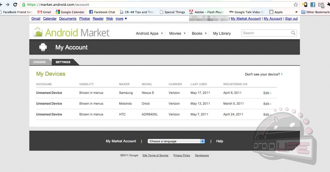Image resolution: width=330 pixels, height=172 pixels.
Task: Click the Sign out link
Action: [x=291, y=19]
